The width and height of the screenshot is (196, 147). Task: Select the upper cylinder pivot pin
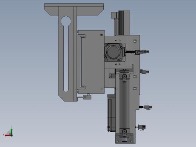[x=124, y=76]
